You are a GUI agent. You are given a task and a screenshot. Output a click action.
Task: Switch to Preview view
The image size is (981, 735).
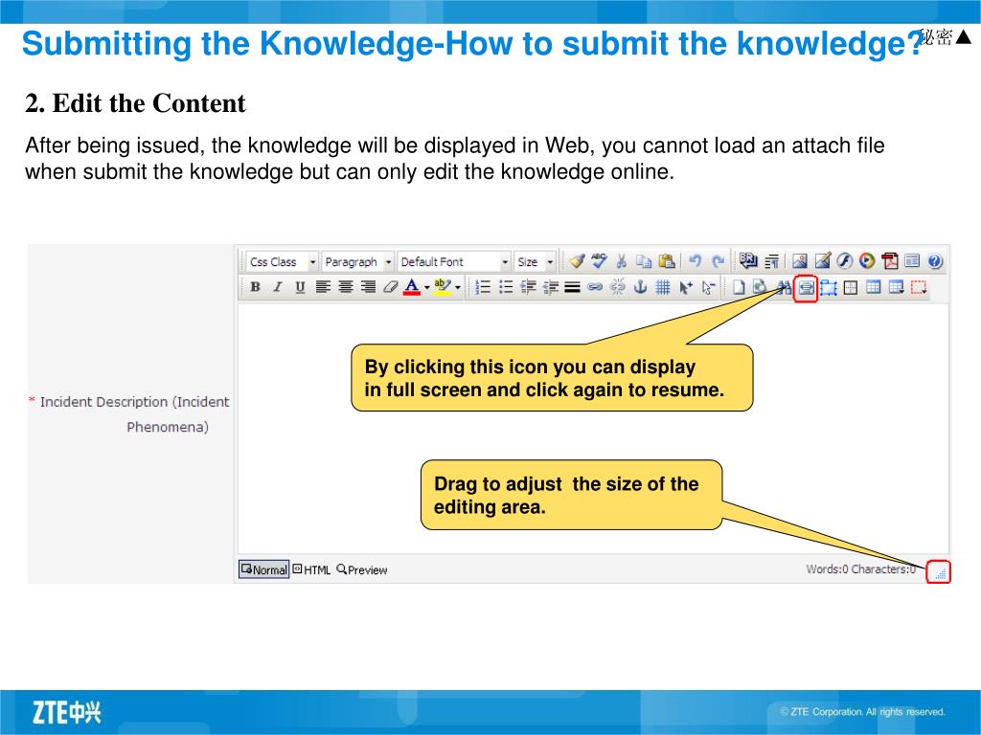pos(361,569)
